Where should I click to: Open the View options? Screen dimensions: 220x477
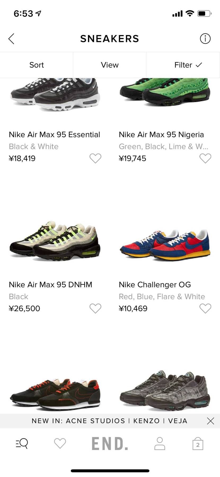pos(110,65)
